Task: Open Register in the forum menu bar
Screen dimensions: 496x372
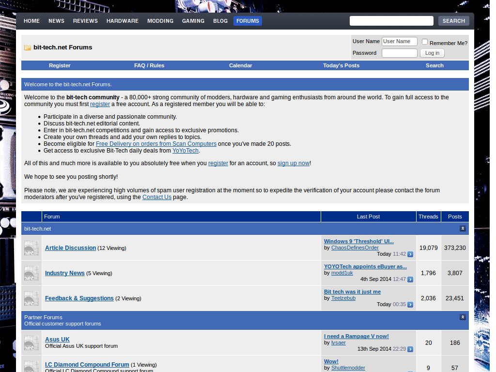Action: [x=60, y=65]
